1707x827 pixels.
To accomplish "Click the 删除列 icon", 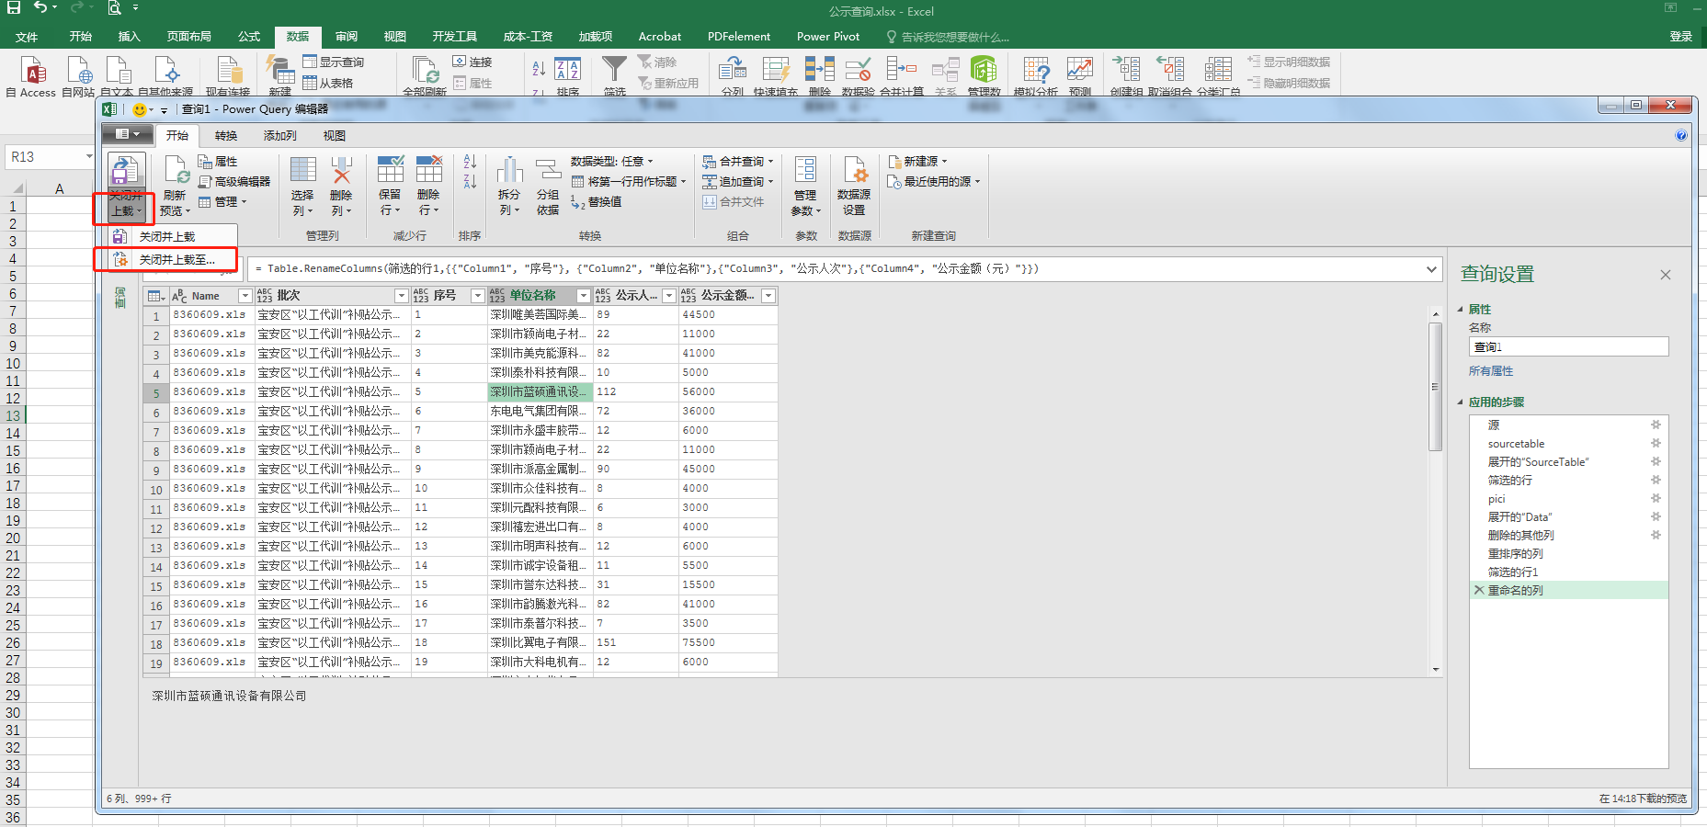I will 341,170.
